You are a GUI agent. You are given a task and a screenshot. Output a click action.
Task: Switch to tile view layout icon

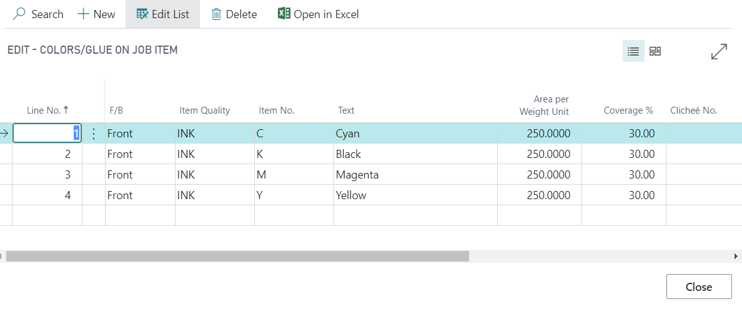point(655,51)
